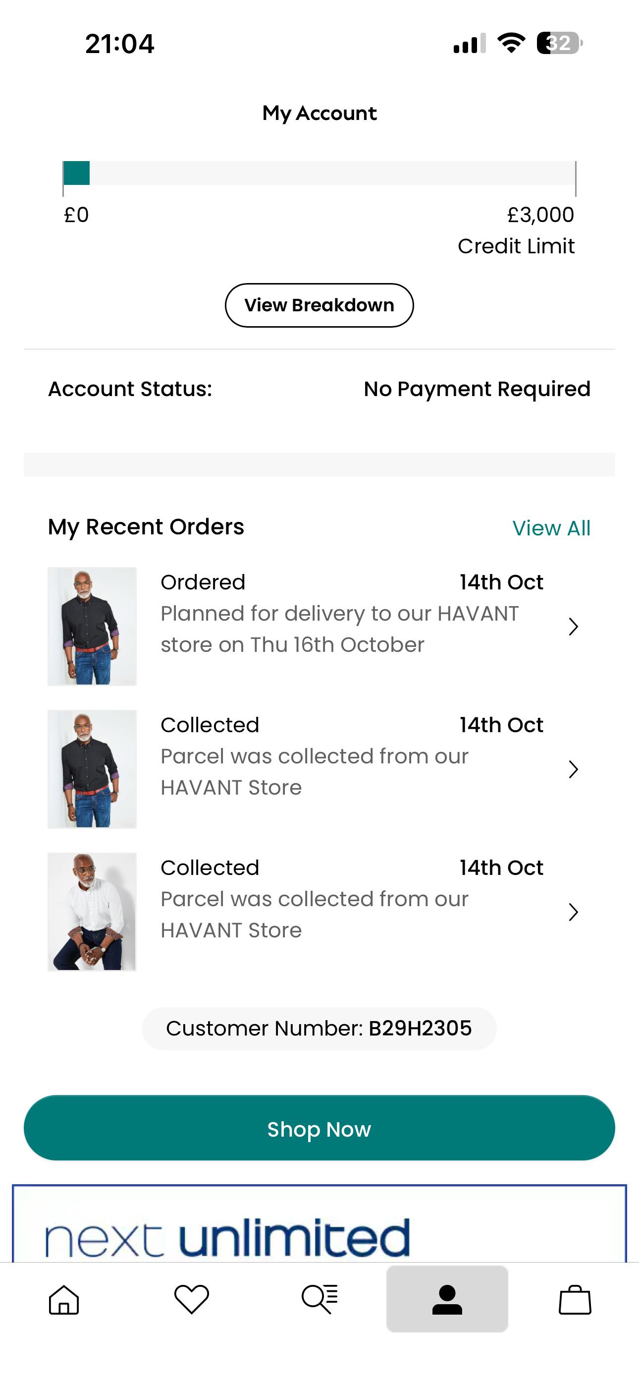Tap the Wi-Fi status icon
The width and height of the screenshot is (639, 1386).
pos(511,43)
